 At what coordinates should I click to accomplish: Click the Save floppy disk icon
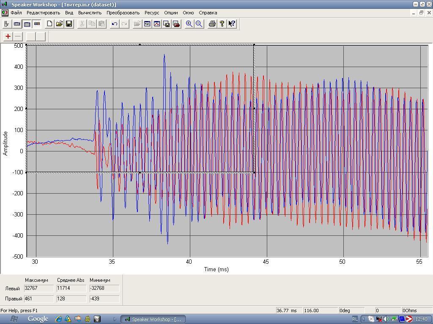(x=69, y=24)
